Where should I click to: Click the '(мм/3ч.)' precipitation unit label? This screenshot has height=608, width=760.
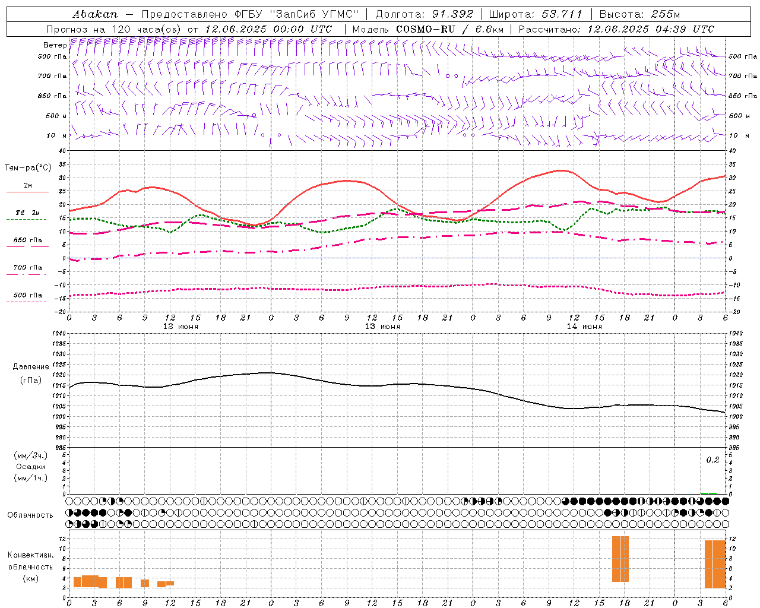tap(31, 455)
